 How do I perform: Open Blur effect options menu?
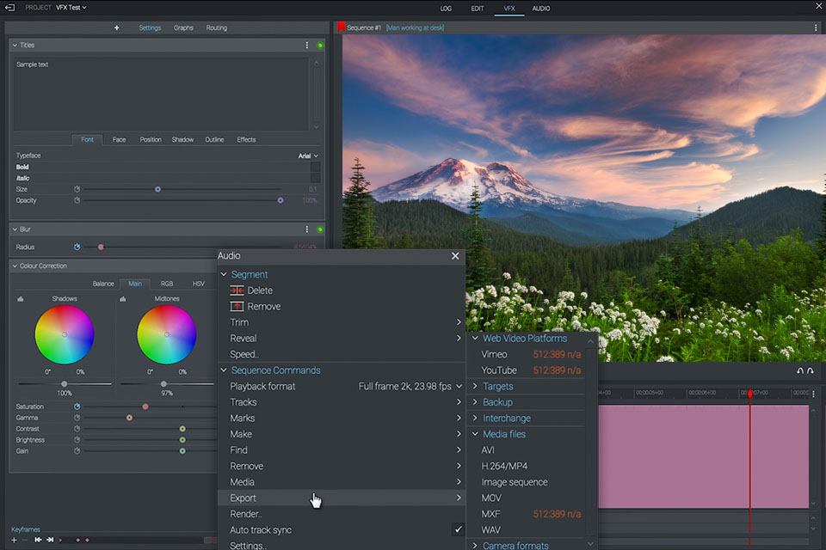tap(306, 229)
